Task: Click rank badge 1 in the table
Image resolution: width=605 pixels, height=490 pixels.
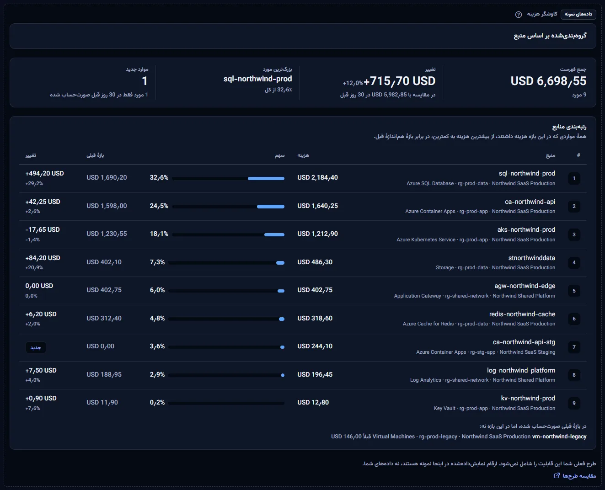Action: 574,178
